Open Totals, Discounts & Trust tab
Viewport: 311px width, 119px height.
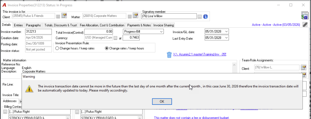coord(61,25)
